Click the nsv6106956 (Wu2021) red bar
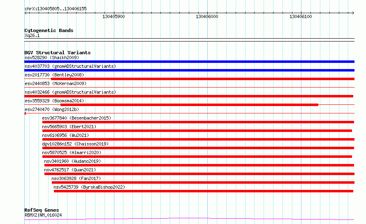The height and width of the screenshot is (224, 366). 198,139
